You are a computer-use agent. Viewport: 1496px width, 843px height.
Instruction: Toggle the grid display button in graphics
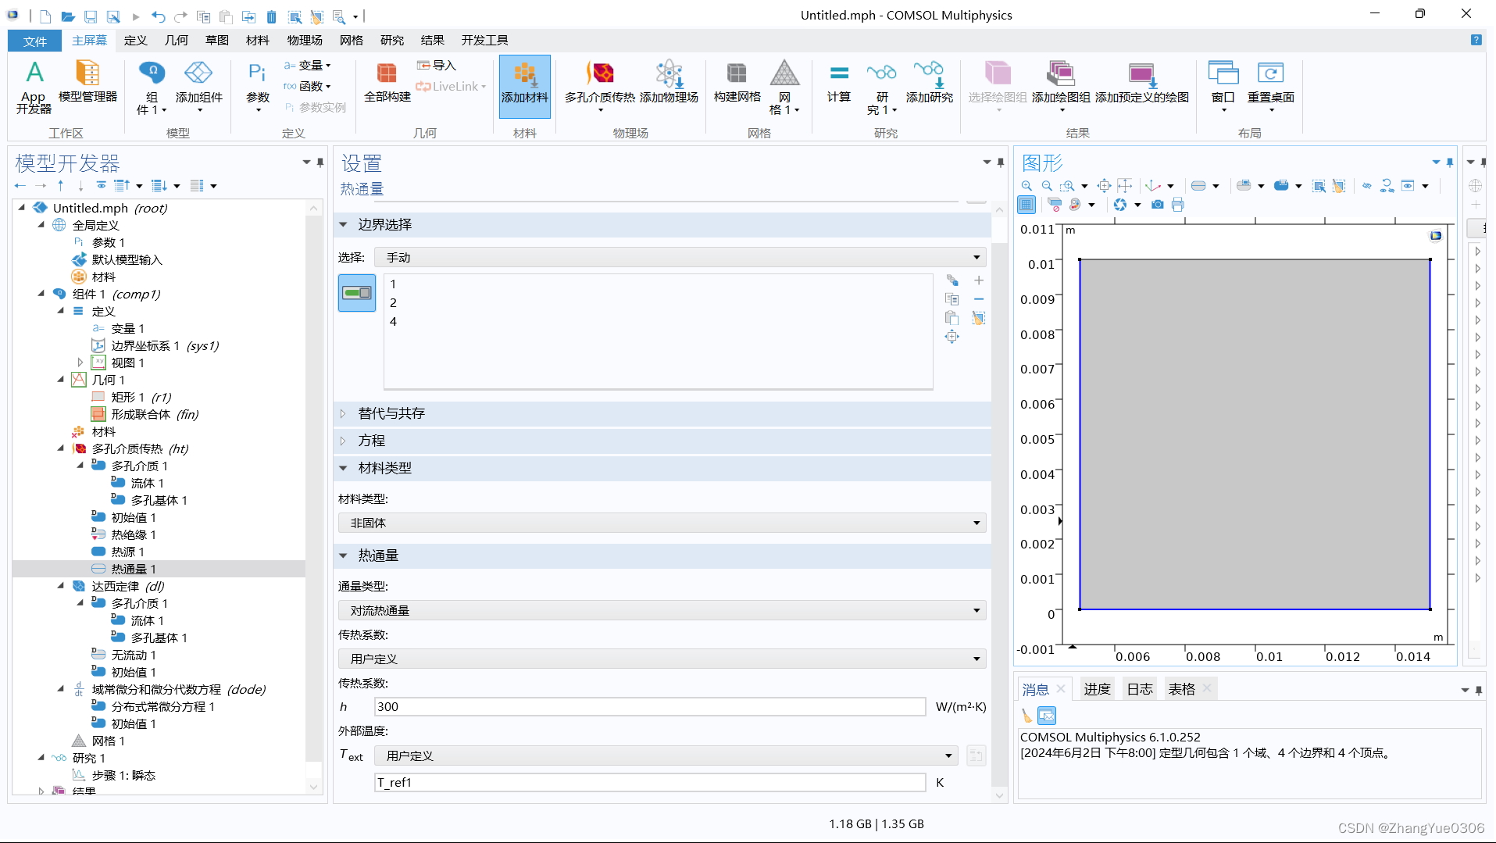click(1026, 205)
